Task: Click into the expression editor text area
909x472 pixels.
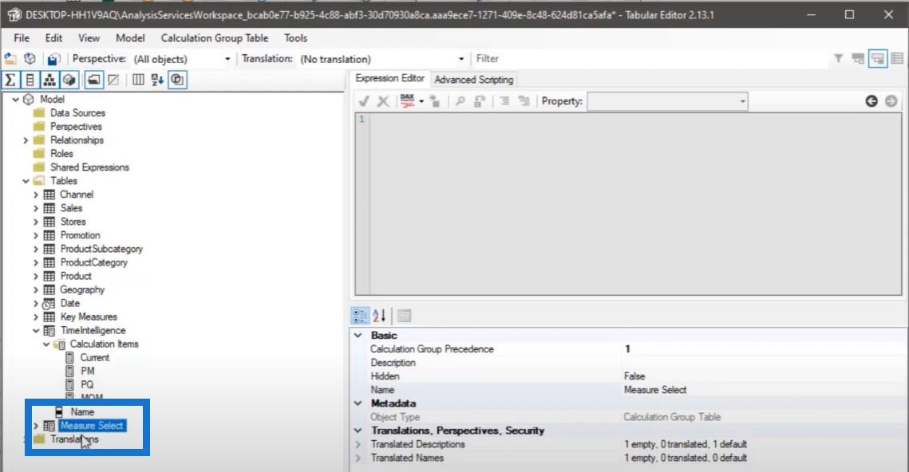Action: click(634, 204)
